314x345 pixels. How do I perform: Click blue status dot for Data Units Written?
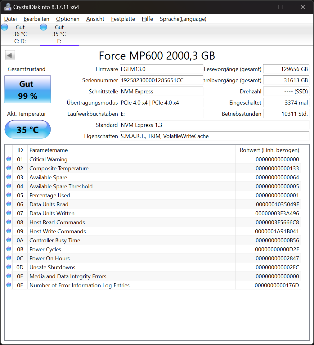point(9,213)
